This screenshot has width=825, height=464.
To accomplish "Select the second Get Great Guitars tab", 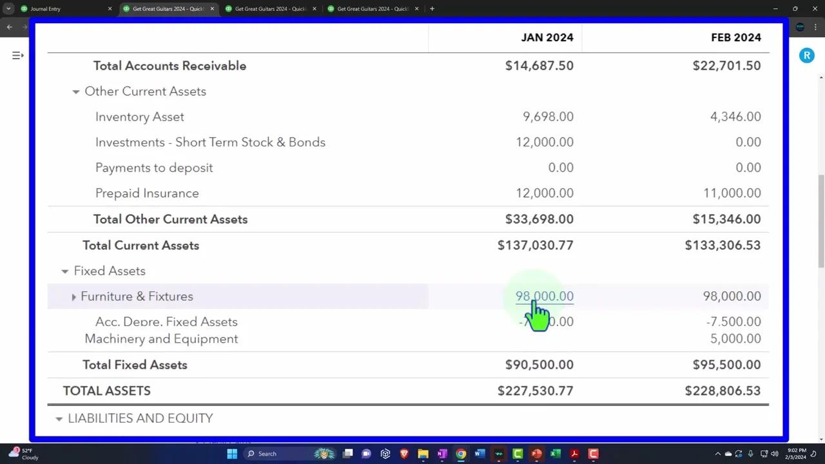I will coord(270,8).
